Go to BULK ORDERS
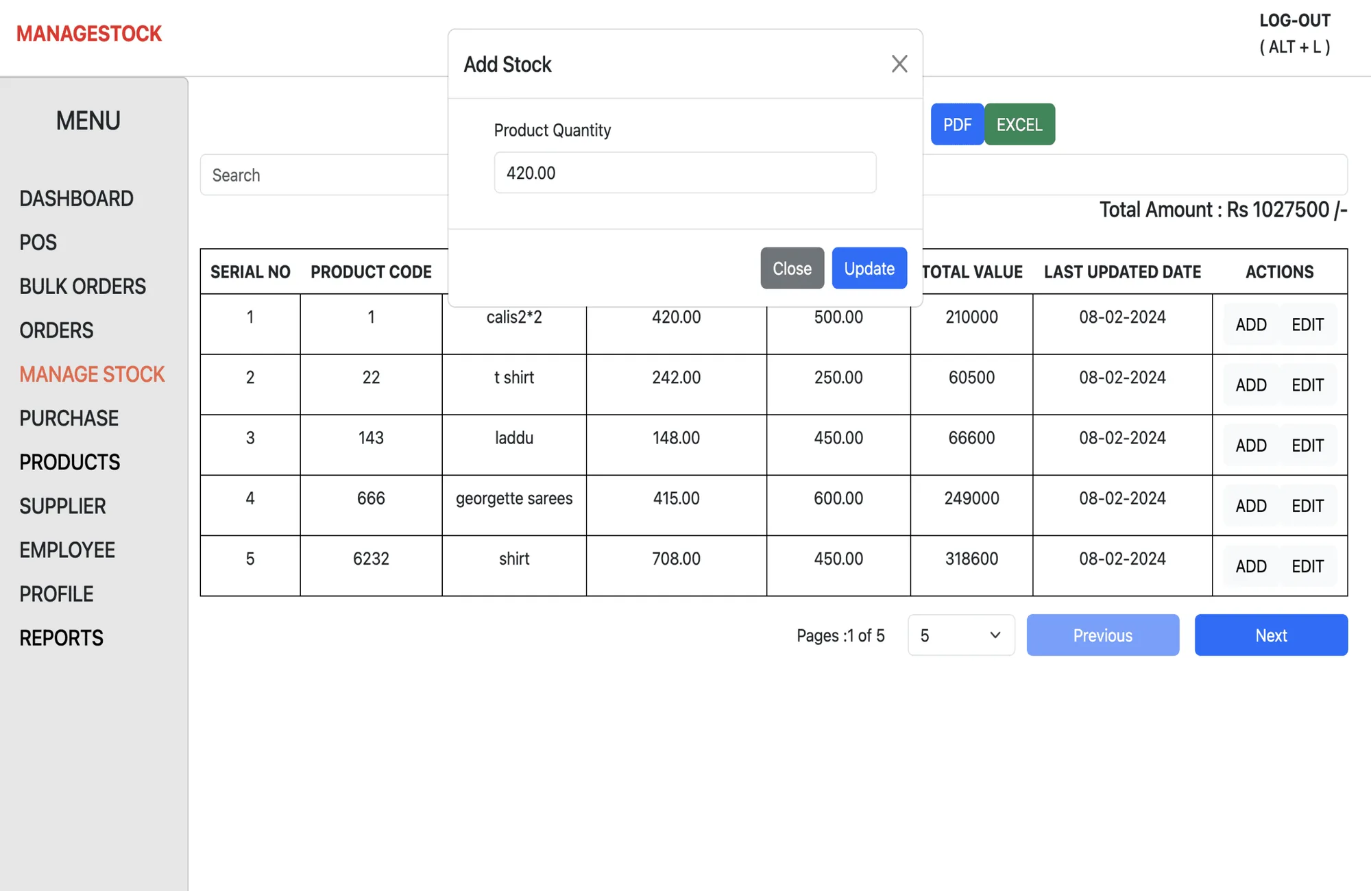The height and width of the screenshot is (891, 1371). pyautogui.click(x=82, y=286)
